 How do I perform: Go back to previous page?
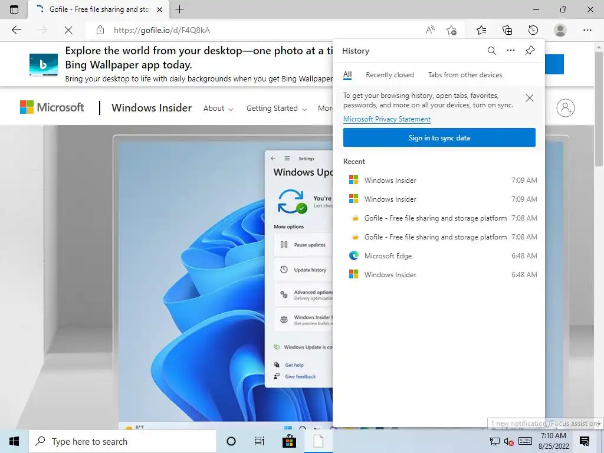16,30
